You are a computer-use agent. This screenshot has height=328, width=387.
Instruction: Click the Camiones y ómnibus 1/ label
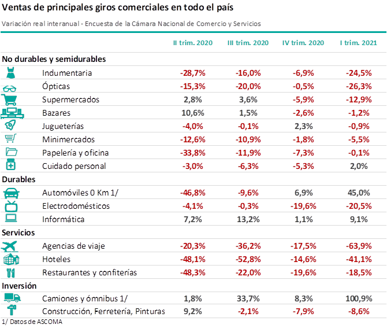pyautogui.click(x=85, y=299)
